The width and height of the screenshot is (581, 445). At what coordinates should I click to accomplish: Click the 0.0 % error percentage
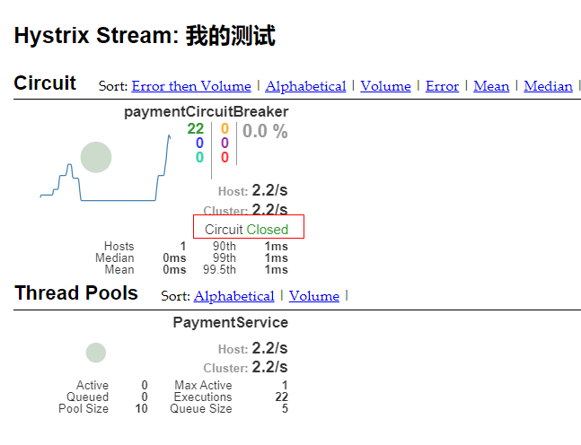pyautogui.click(x=265, y=131)
